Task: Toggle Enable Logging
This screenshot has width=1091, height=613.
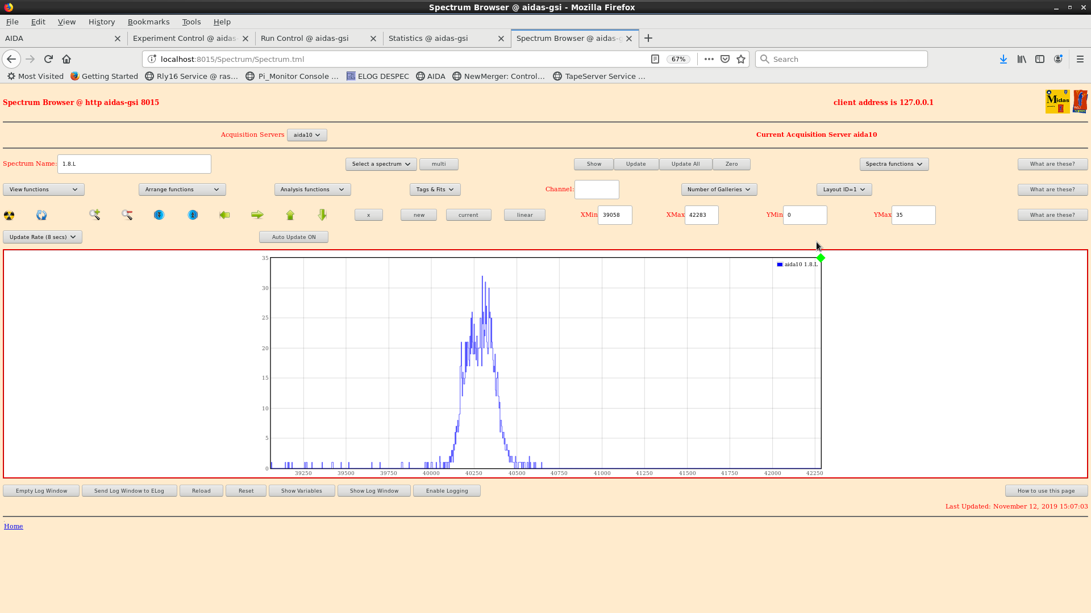Action: (x=447, y=491)
